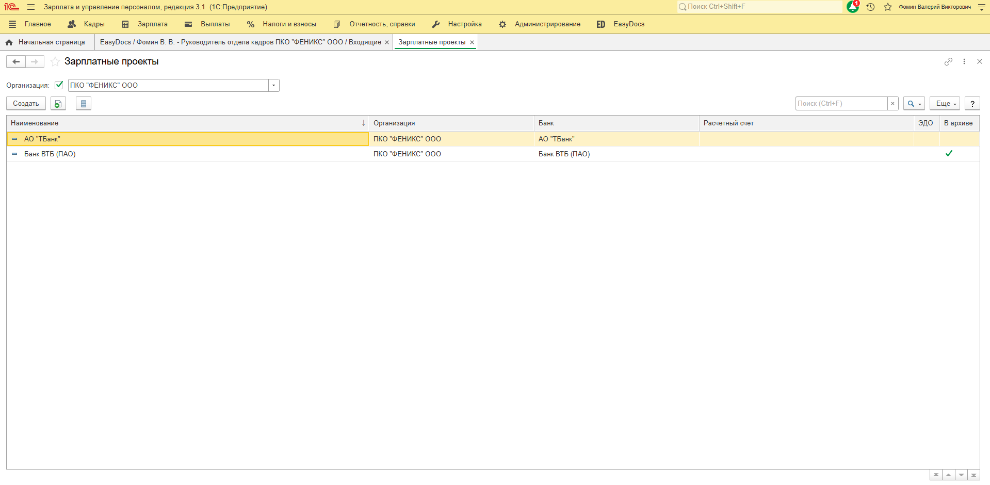Viewport: 990px width, 485px height.
Task: Click the create-by-copy document icon
Action: coord(58,104)
